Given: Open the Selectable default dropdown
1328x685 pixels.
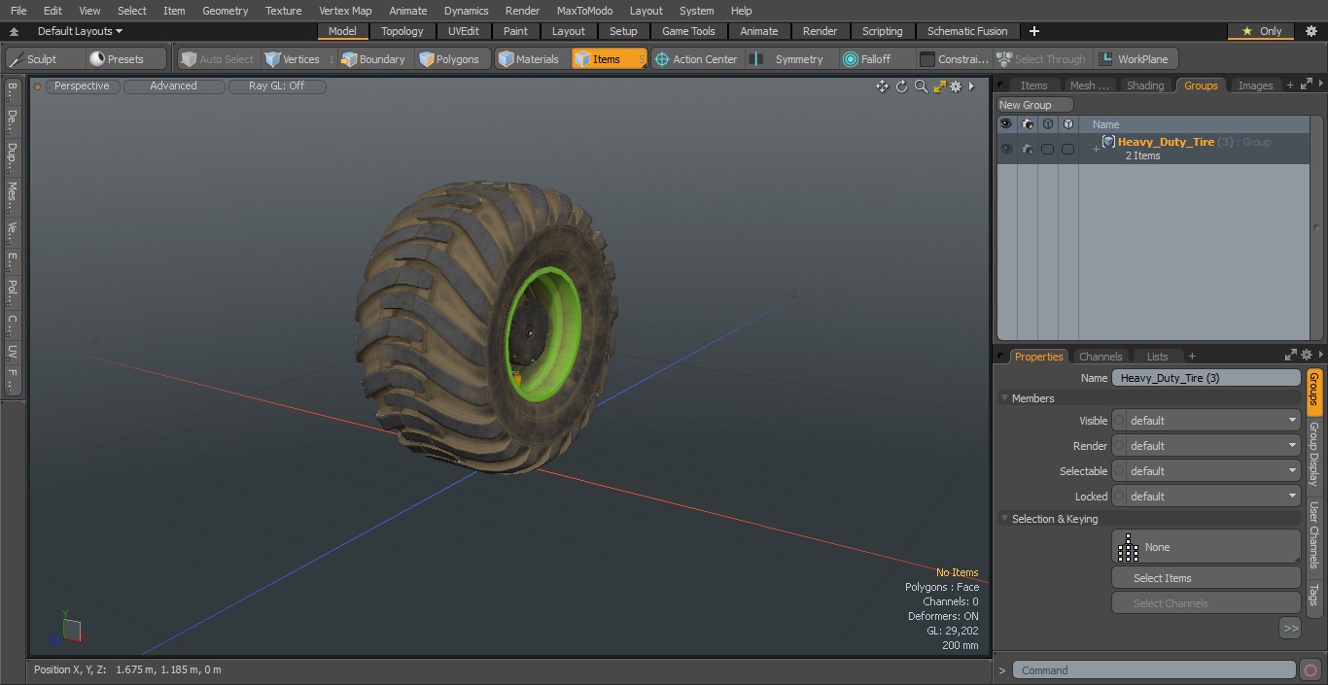Looking at the screenshot, I should [x=1206, y=471].
